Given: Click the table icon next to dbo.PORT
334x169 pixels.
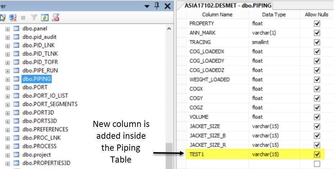Looking at the screenshot, I should tap(16, 87).
